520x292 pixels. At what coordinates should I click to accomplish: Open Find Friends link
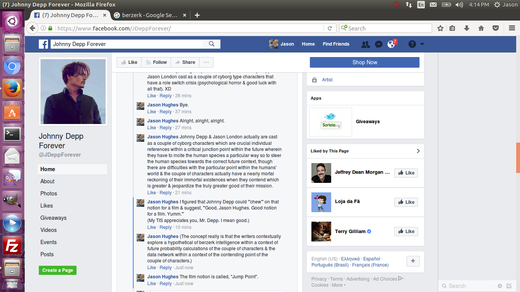(x=336, y=44)
